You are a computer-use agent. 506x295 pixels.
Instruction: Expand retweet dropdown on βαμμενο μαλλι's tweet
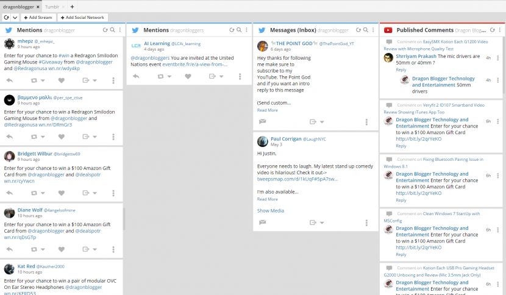point(43,137)
